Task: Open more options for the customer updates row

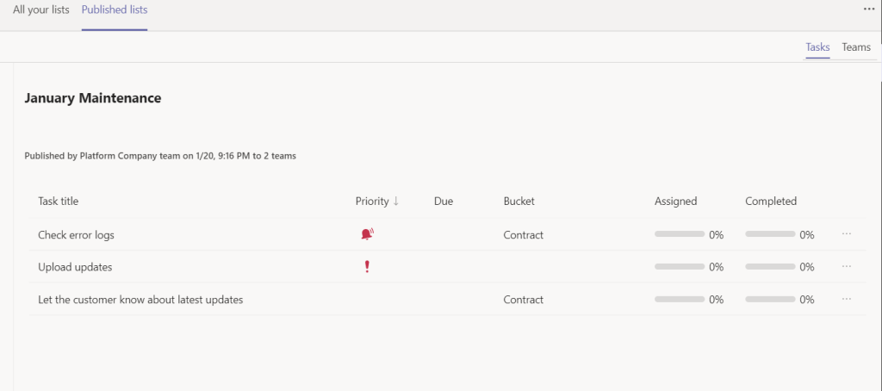Action: coord(847,300)
